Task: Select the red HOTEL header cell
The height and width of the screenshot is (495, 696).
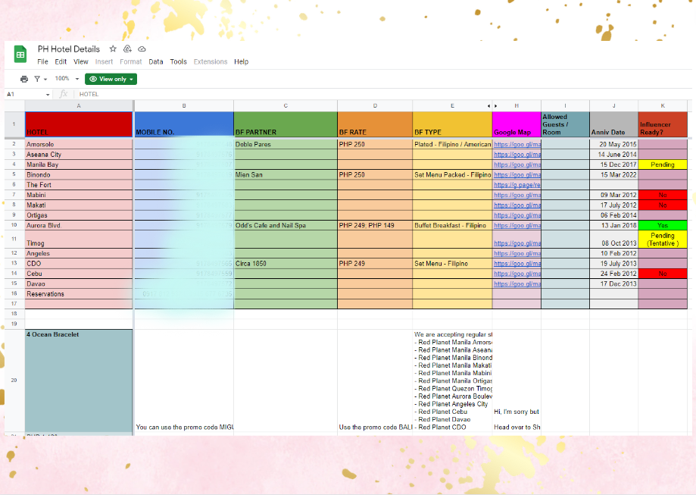Action: 79,124
